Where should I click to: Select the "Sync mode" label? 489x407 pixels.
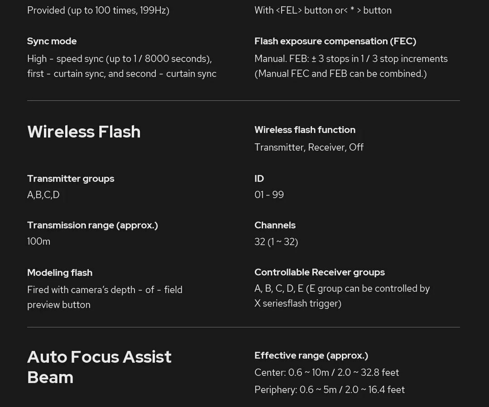tap(52, 41)
